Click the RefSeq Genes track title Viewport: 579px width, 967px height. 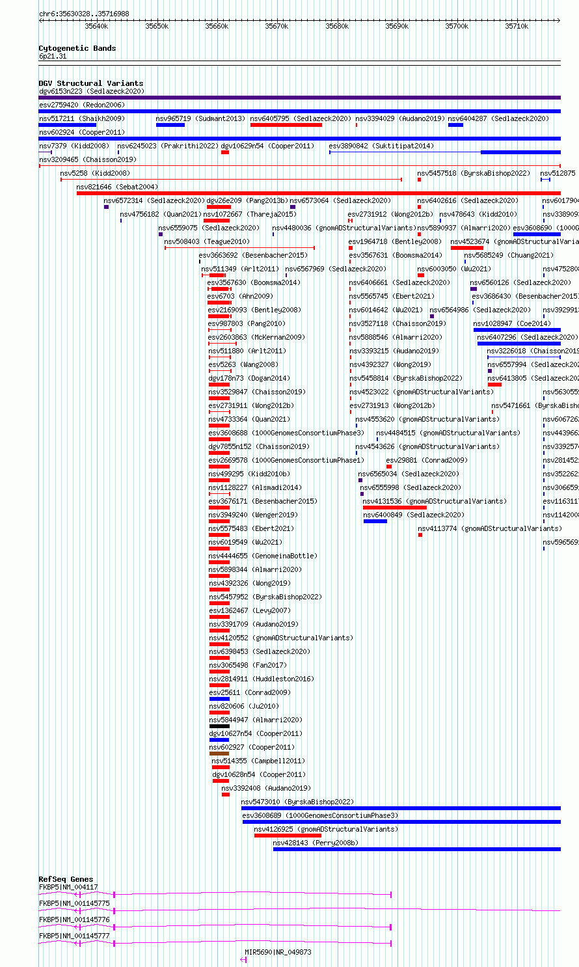pyautogui.click(x=66, y=879)
